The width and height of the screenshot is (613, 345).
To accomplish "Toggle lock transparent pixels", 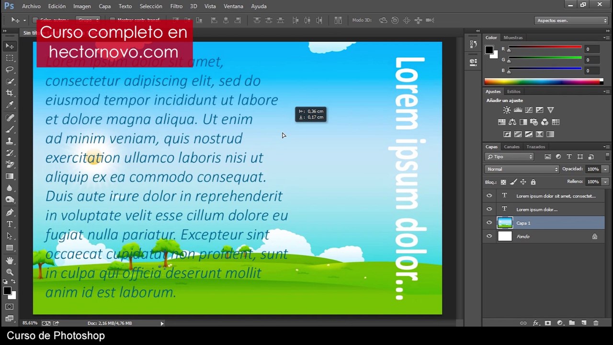I will coord(503,182).
